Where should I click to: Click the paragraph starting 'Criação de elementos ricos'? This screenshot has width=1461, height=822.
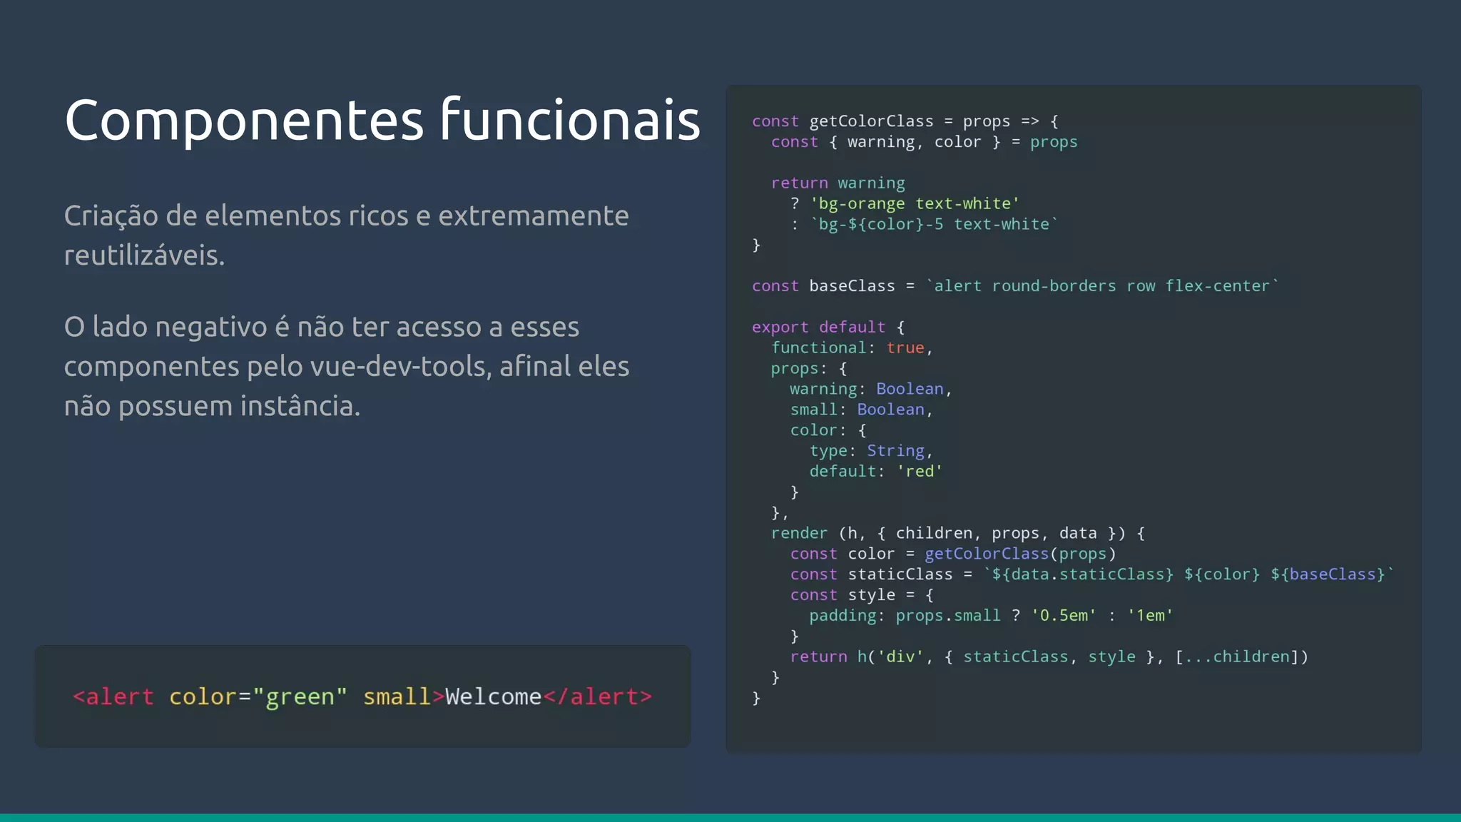347,235
